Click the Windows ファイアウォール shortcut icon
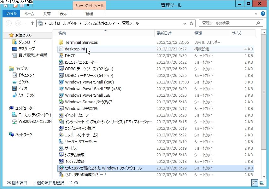 61,168
